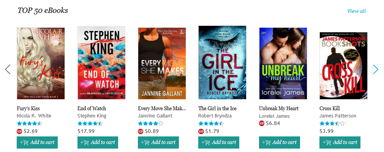This screenshot has width=384, height=152.
Task: Add Unbreak My Heart to cart
Action: click(280, 142)
